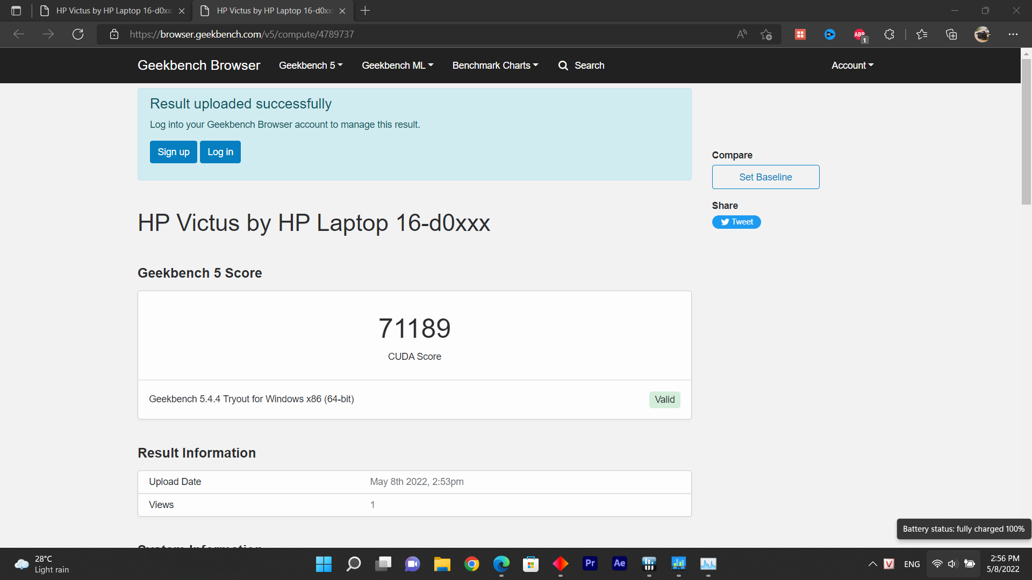The height and width of the screenshot is (580, 1032).
Task: Open the Extensions puzzle icon
Action: [889, 34]
